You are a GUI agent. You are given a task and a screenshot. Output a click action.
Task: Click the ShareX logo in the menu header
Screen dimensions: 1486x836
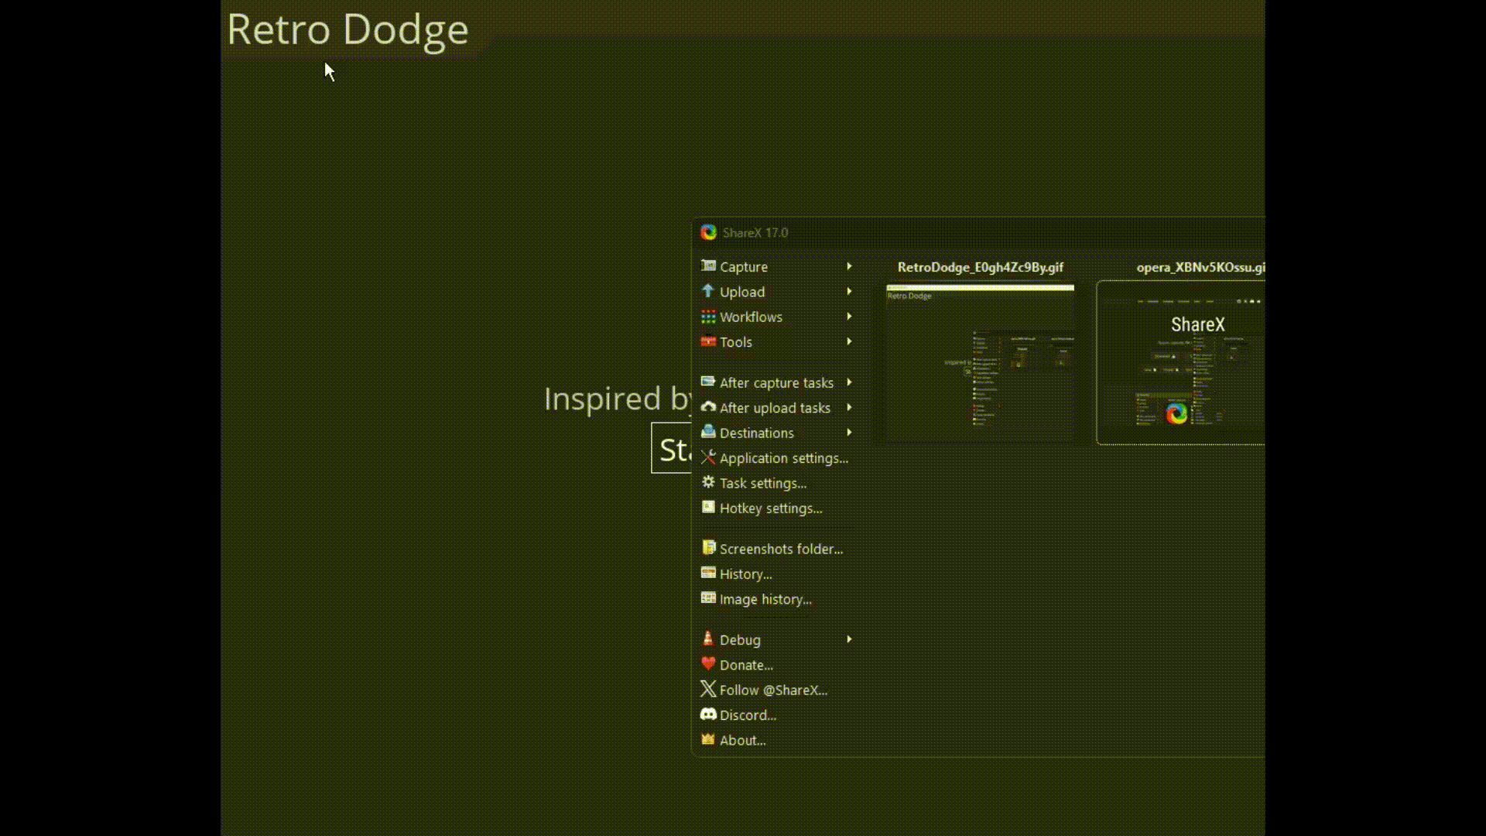point(708,232)
